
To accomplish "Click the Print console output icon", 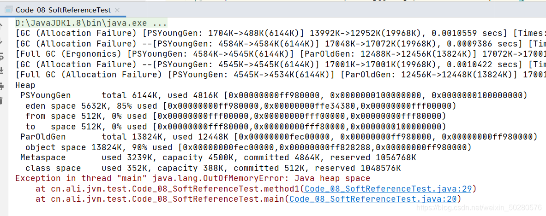I will (x=2, y=85).
